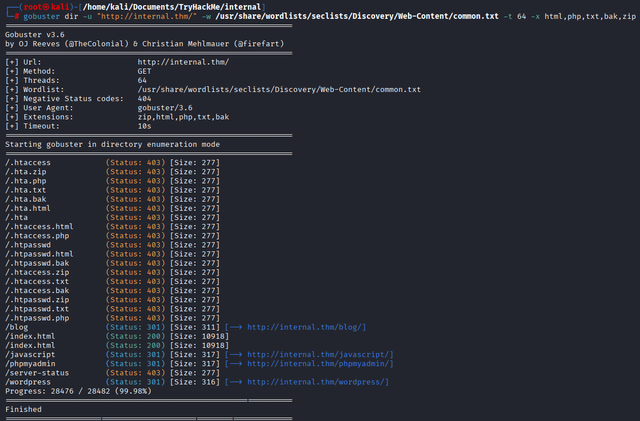The height and width of the screenshot is (421, 640).
Task: Click Status: 301 on the /blog row
Action: (135, 327)
